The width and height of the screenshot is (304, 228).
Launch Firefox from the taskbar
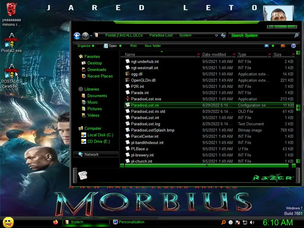56,222
